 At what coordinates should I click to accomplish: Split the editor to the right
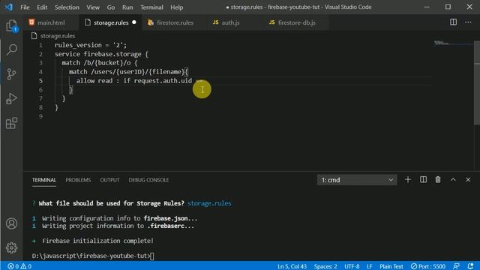pyautogui.click(x=453, y=22)
